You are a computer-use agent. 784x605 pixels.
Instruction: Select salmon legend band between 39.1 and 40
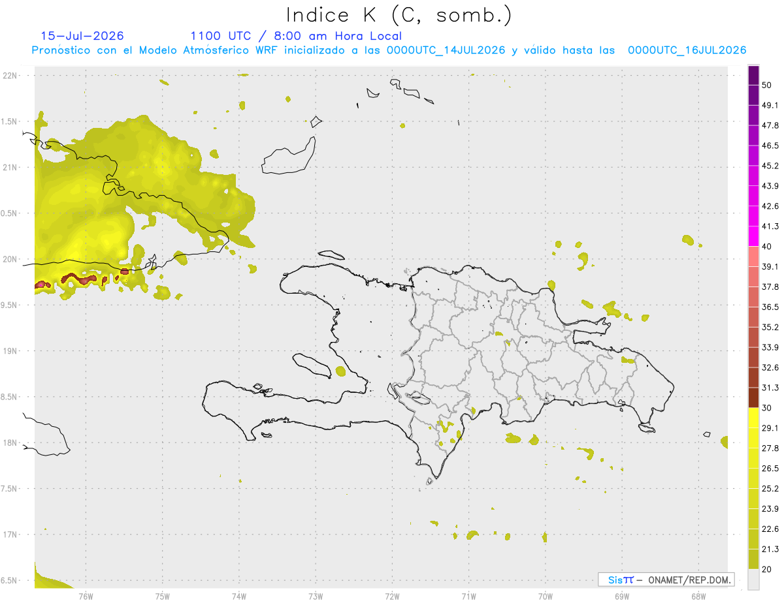(753, 256)
